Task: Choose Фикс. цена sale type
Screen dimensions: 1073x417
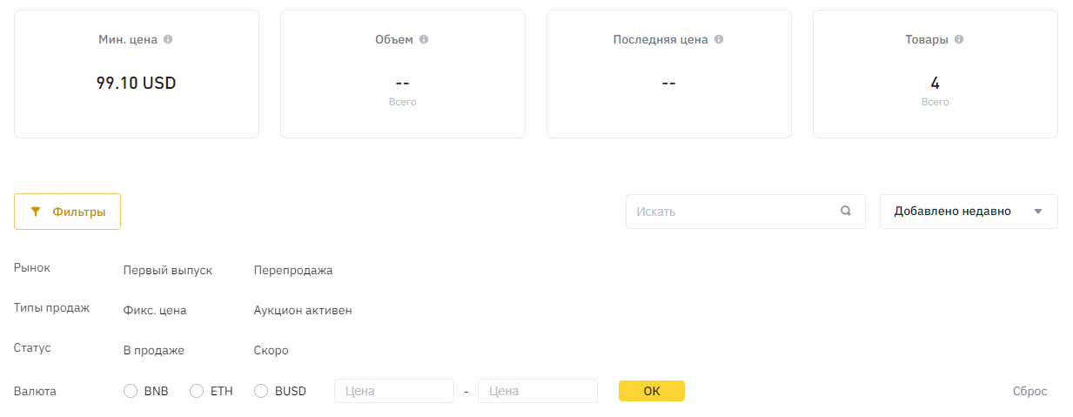Action: (x=155, y=310)
